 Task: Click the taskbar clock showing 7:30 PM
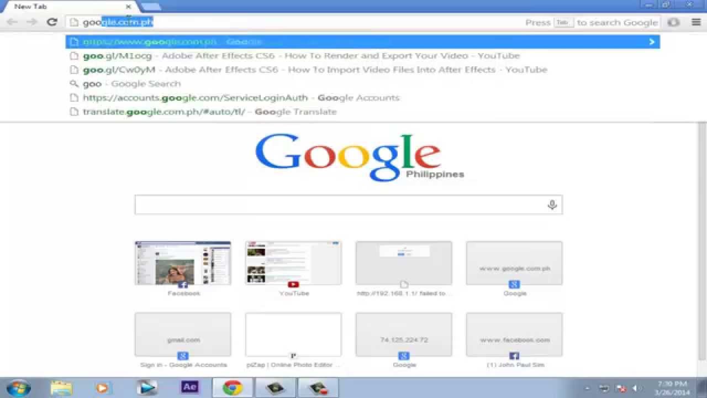[673, 387]
